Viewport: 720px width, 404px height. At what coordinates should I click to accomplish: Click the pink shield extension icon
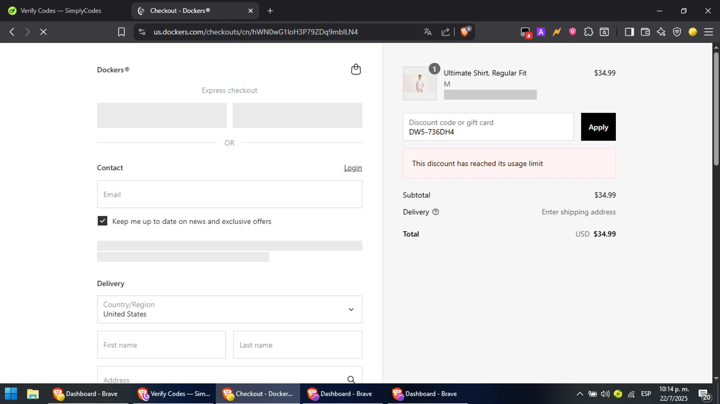coord(573,32)
